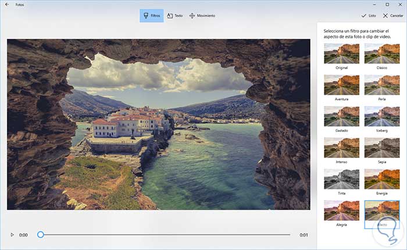The image size is (407, 250).
Task: Close the Fotos window
Action: (x=400, y=5)
